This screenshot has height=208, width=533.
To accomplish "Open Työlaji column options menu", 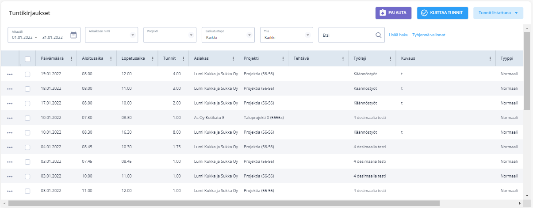I will [x=390, y=59].
